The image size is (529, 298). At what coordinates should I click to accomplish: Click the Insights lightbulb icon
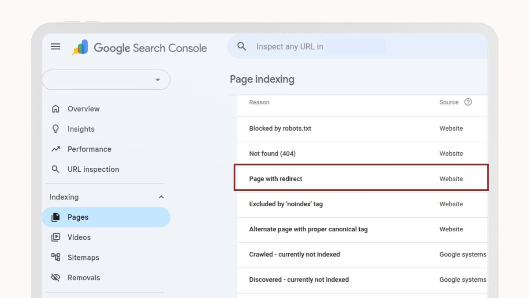56,129
